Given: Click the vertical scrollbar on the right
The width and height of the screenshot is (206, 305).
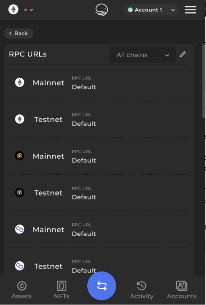Looking at the screenshot, I should pos(204,81).
